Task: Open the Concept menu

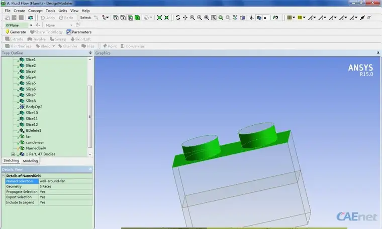Action: click(35, 11)
